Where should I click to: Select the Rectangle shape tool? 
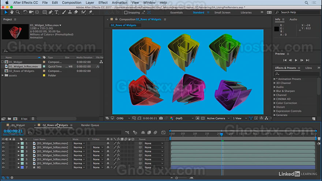[x=44, y=12]
